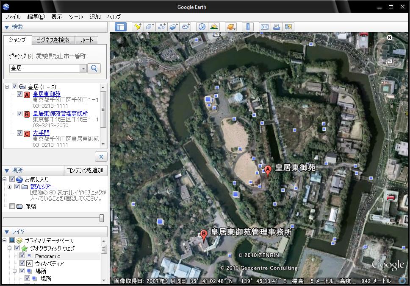Image resolution: width=410 pixels, height=286 pixels.
Task: Select the ジャンプ tab
Action: (x=17, y=39)
